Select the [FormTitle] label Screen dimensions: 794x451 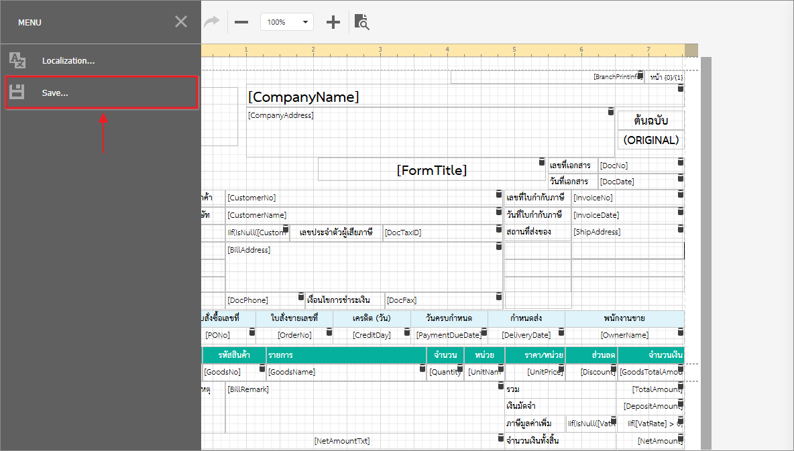click(431, 170)
